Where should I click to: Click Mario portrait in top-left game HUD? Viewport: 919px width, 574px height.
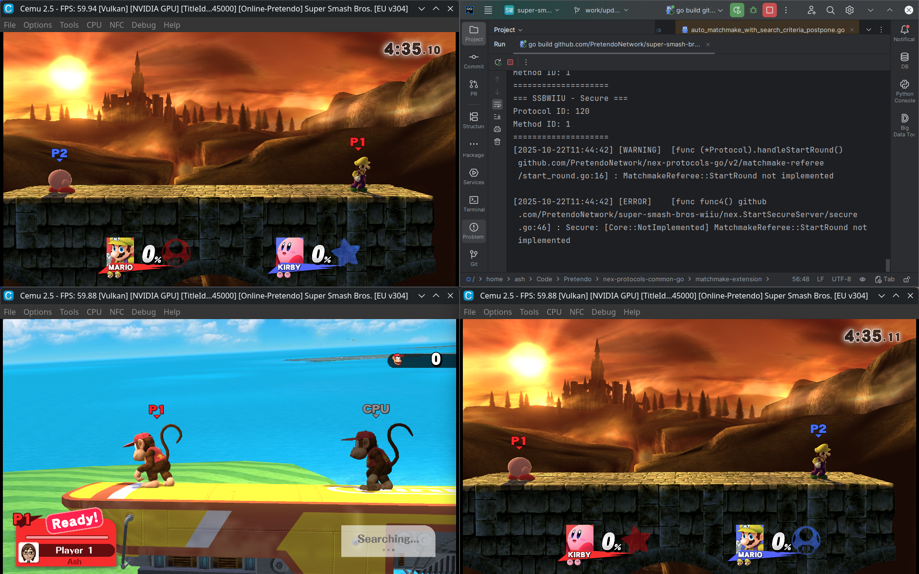coord(120,252)
